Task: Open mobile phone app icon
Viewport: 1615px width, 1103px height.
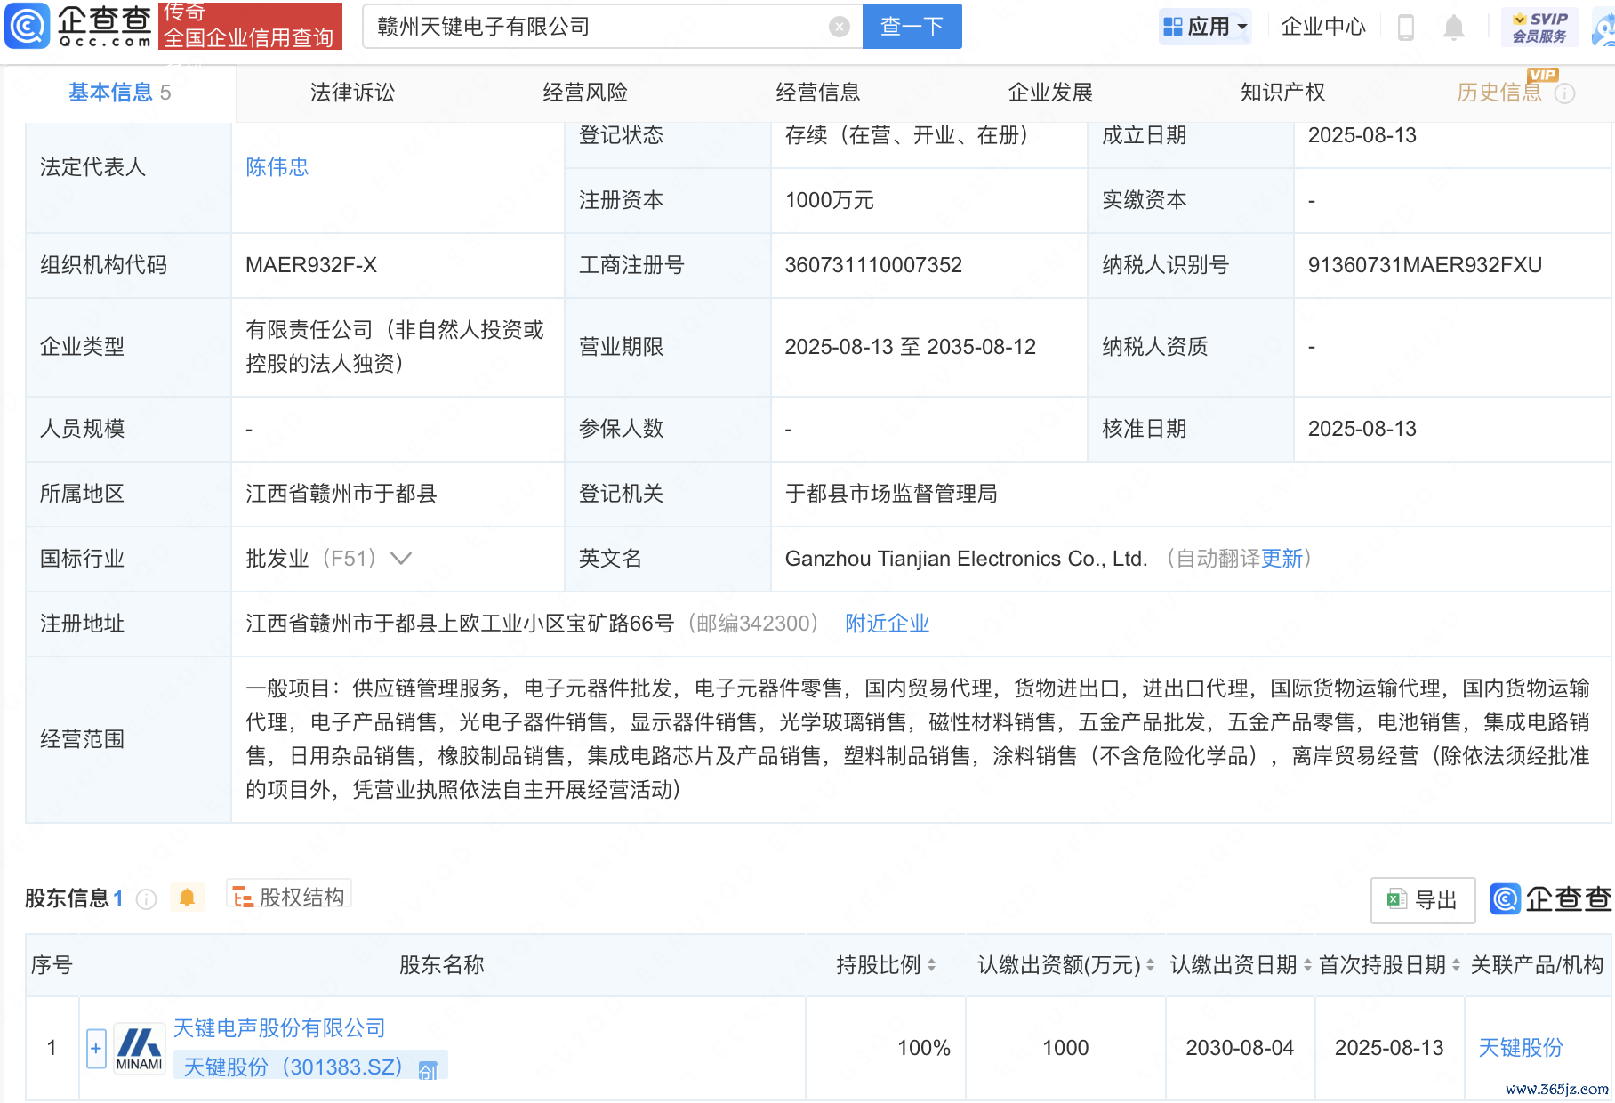Action: pyautogui.click(x=1405, y=28)
